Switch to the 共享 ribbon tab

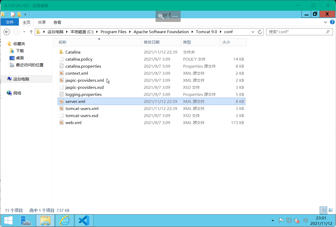pos(42,22)
